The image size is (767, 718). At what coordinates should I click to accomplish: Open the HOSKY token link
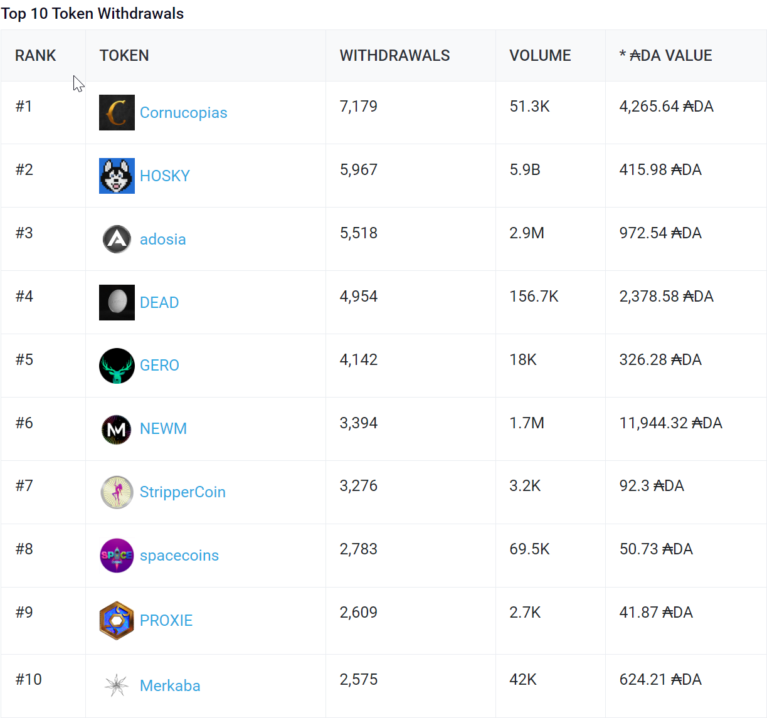165,176
